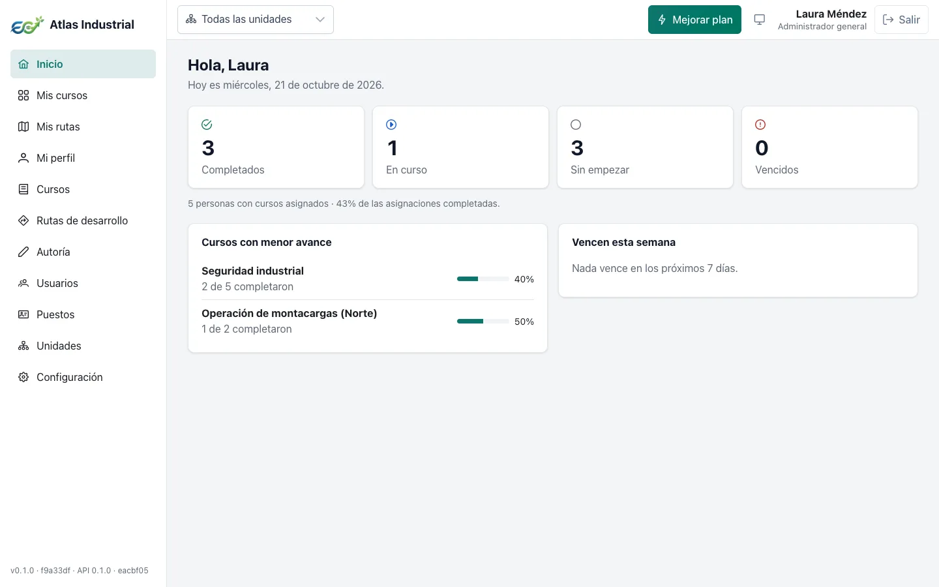Click the text '1 de 2 completaron'
Image resolution: width=939 pixels, height=587 pixels.
point(246,329)
